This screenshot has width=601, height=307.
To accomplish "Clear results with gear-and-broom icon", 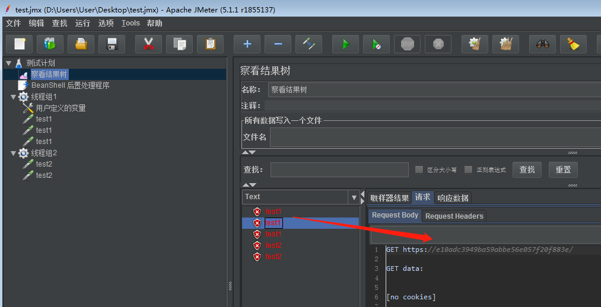I will [x=475, y=44].
